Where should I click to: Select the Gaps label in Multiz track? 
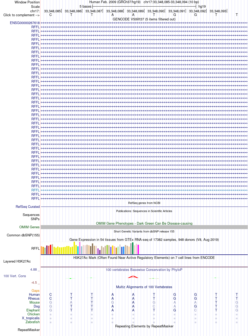(x=36, y=291)
